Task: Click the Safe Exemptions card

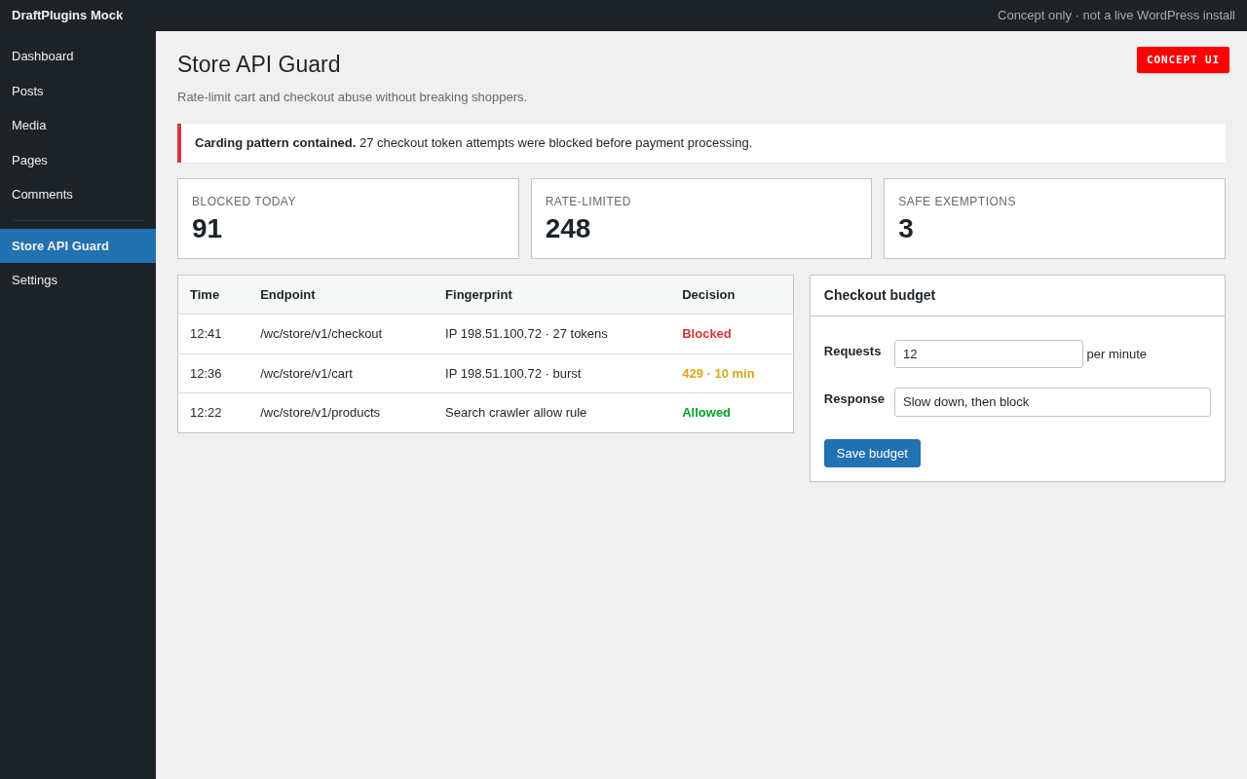Action: click(x=1054, y=218)
